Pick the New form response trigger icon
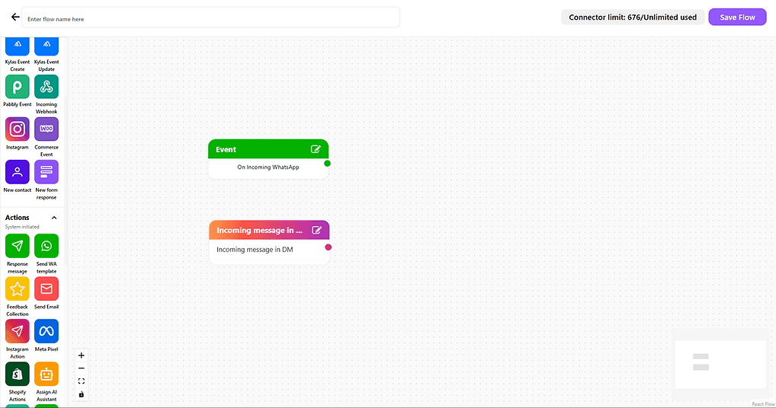Viewport: 776px width, 408px height. pos(46,172)
